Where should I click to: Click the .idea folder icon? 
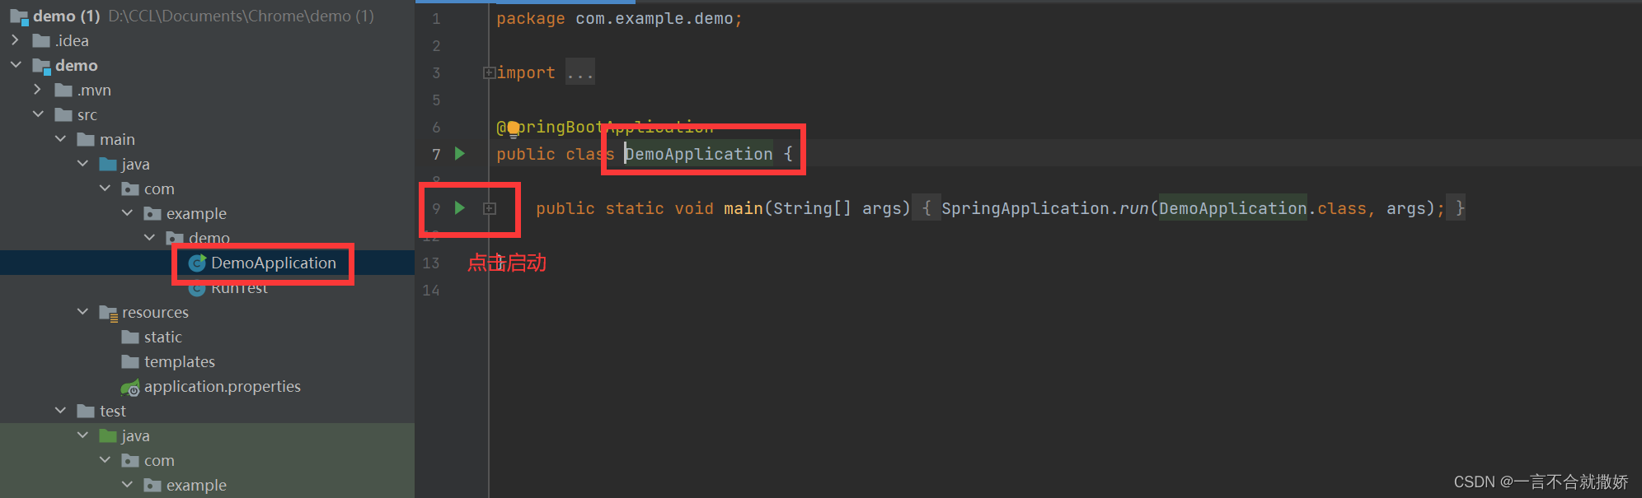tap(41, 40)
